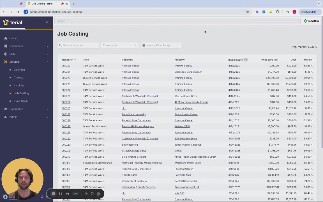Delete the recording with trash icon
This screenshot has height=202, width=323.
click(98, 194)
